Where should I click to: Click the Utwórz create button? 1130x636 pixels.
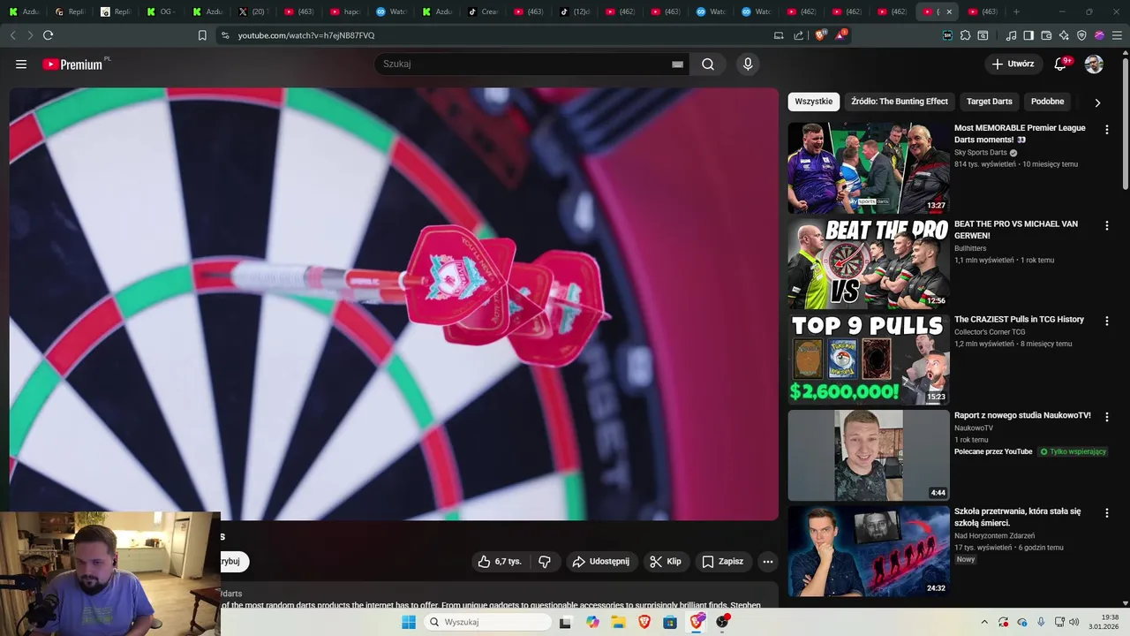coord(1013,64)
